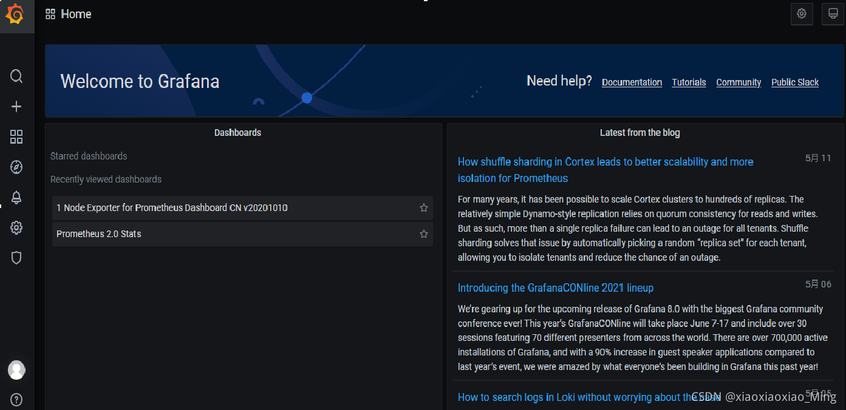This screenshot has width=846, height=410.
Task: Open the user profile avatar
Action: [16, 369]
